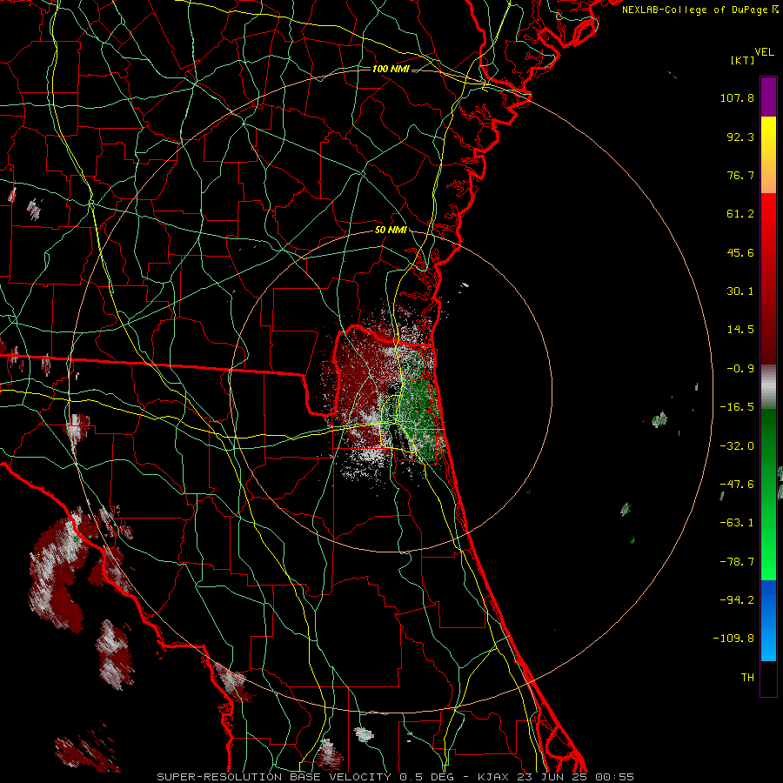Select the -47.6 scale value

pyautogui.click(x=737, y=485)
